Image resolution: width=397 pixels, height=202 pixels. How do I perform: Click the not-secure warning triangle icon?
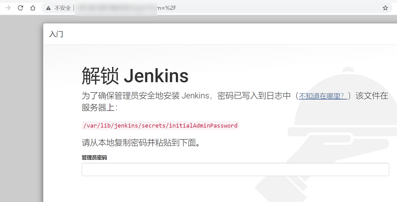pyautogui.click(x=48, y=8)
